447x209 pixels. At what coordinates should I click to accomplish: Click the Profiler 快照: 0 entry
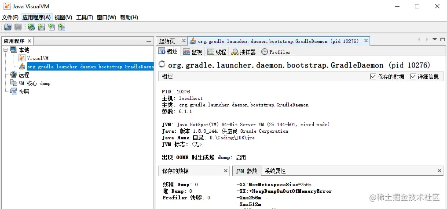click(x=187, y=198)
